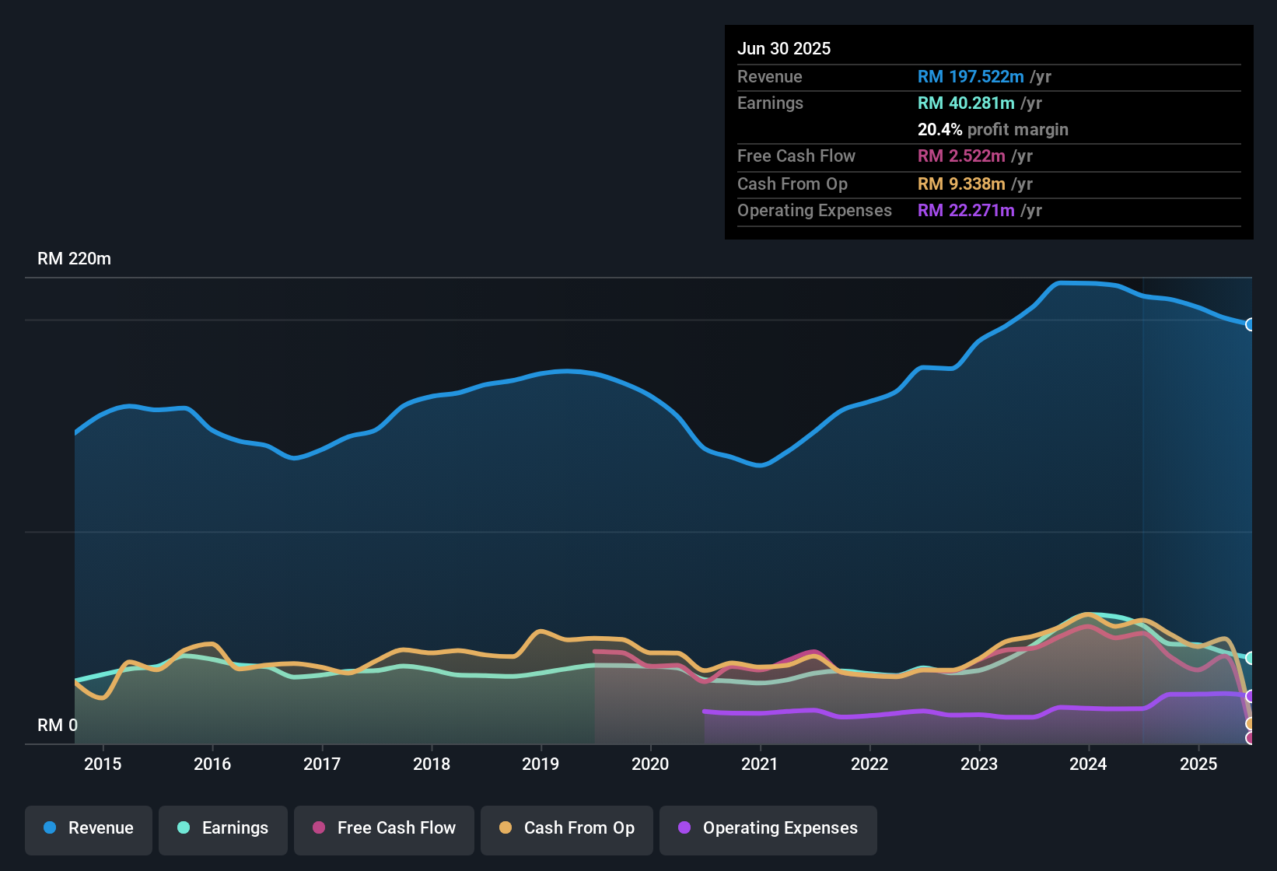Screen dimensions: 1277x871
Task: Expand the Free Cash Flow legend entry
Action: 383,828
